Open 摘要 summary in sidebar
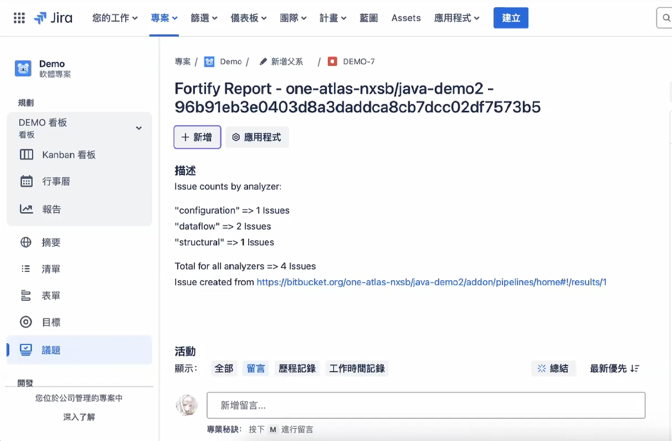Screen dimensions: 672x441 point(51,242)
